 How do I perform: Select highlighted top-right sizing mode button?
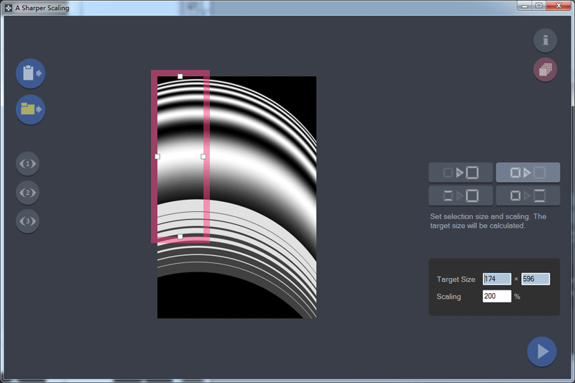pos(528,172)
